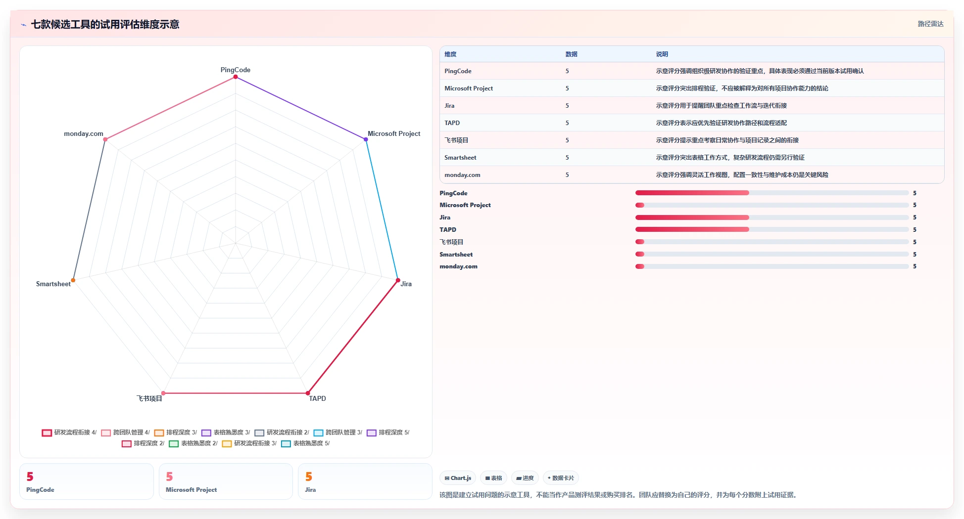
Task: Click the monday.com label in the progress list
Action: tap(458, 266)
